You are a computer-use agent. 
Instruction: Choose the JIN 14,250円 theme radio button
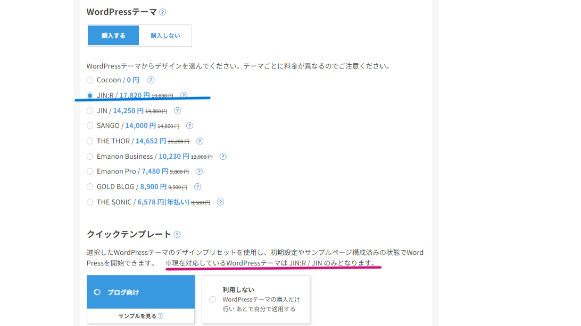(x=90, y=111)
